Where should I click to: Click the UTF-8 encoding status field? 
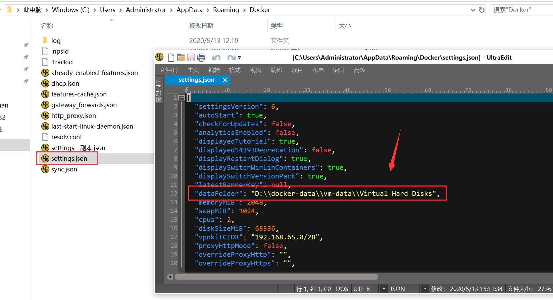362,289
